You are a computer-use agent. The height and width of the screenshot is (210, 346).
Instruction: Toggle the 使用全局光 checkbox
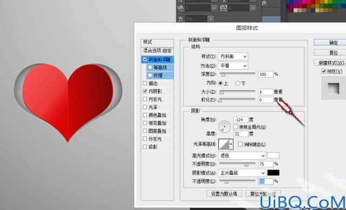coord(236,127)
